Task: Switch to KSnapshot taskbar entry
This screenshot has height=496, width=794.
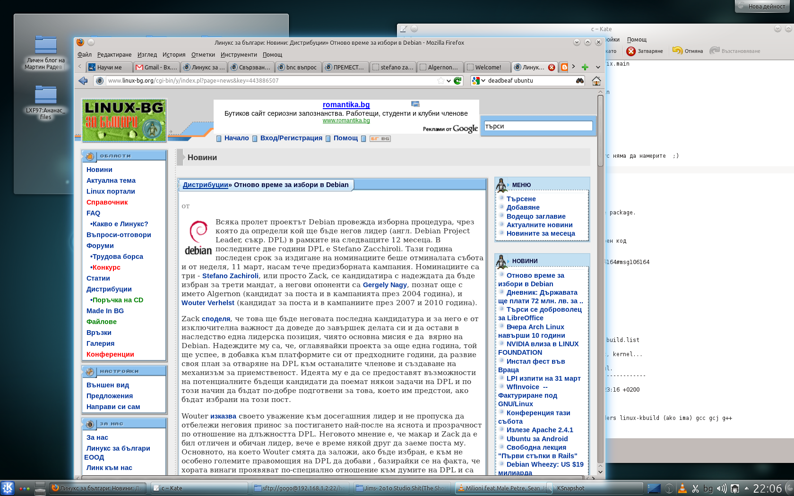Action: [598, 488]
